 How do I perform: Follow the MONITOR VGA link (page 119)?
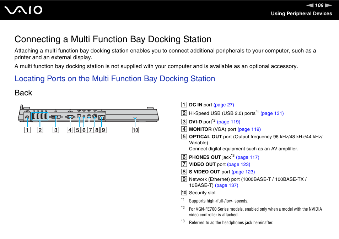click(249, 129)
